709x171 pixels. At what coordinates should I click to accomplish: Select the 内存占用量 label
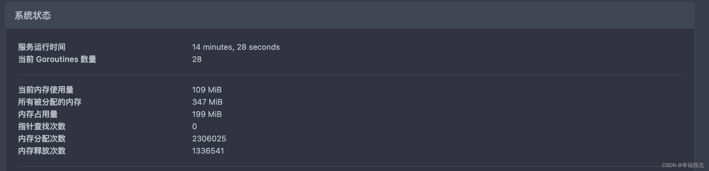click(x=38, y=114)
